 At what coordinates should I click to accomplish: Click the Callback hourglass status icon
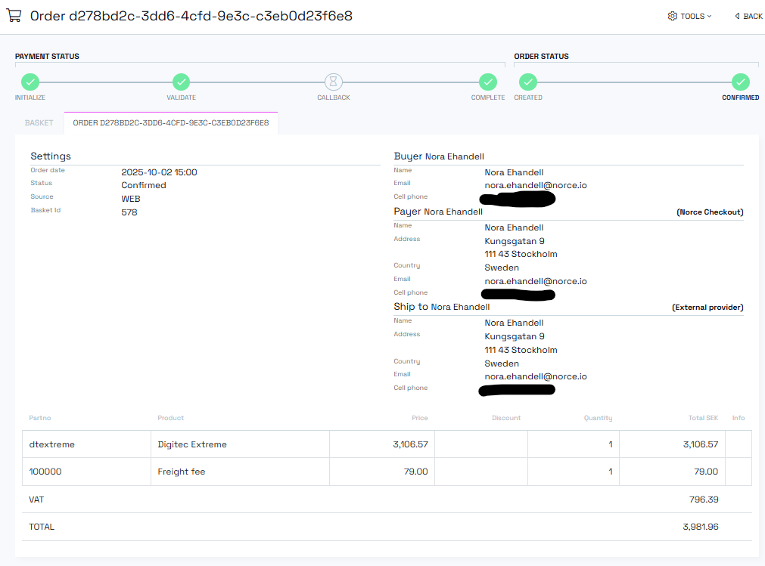coord(334,82)
